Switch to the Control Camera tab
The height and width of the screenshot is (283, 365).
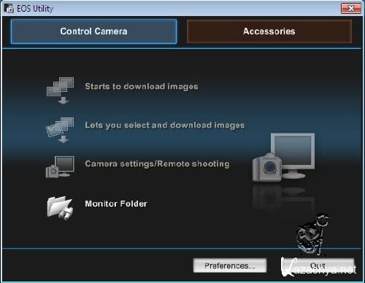pos(93,31)
